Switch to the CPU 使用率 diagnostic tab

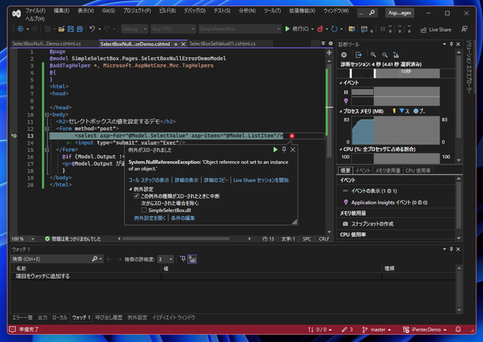point(418,170)
